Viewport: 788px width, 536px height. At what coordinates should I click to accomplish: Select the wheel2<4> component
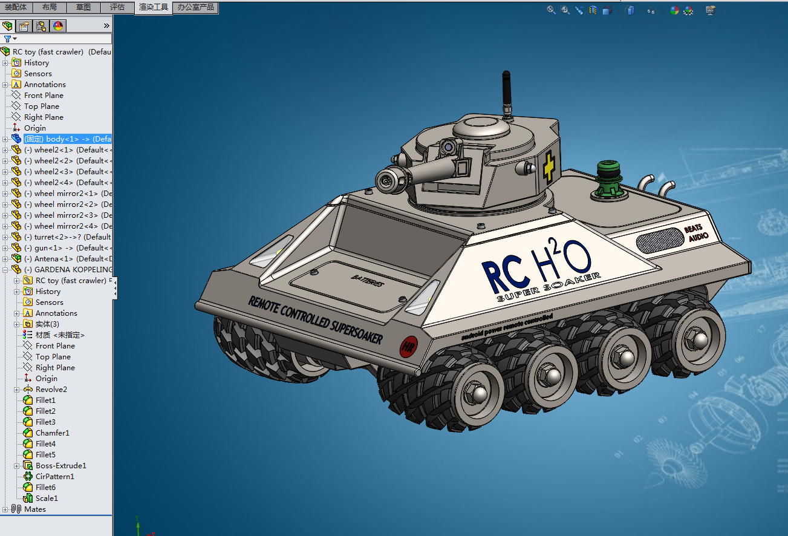coord(68,183)
